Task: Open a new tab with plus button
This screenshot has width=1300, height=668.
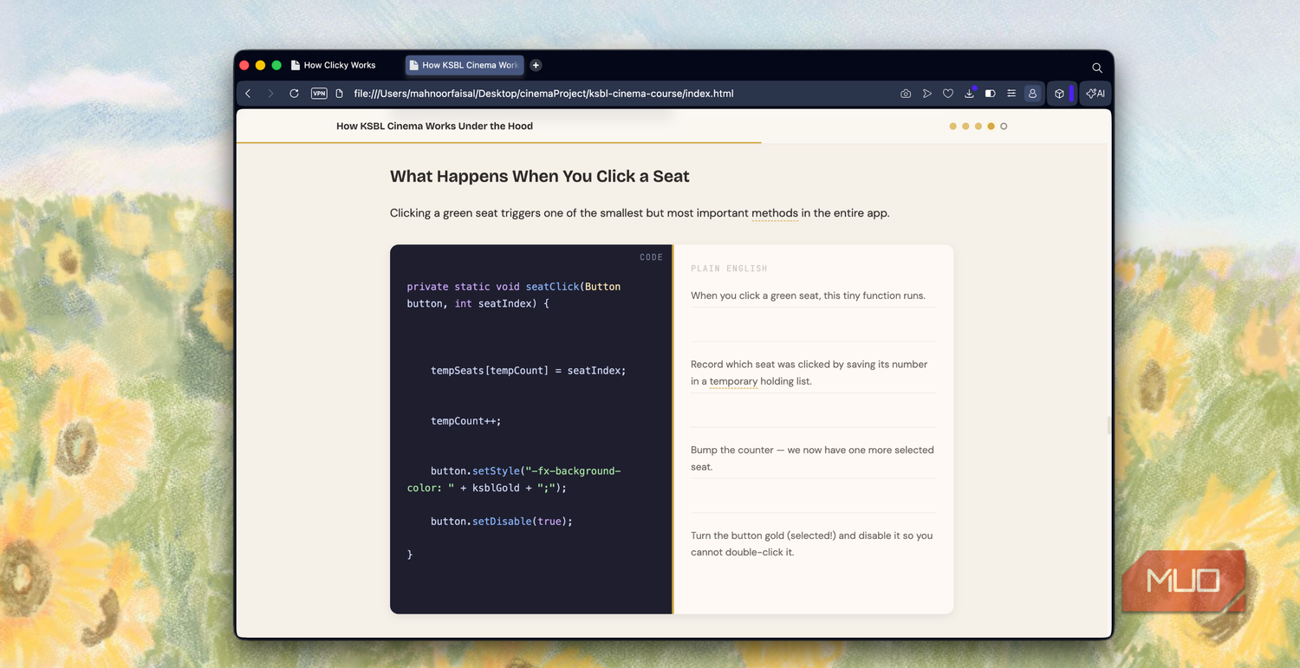Action: (x=536, y=65)
